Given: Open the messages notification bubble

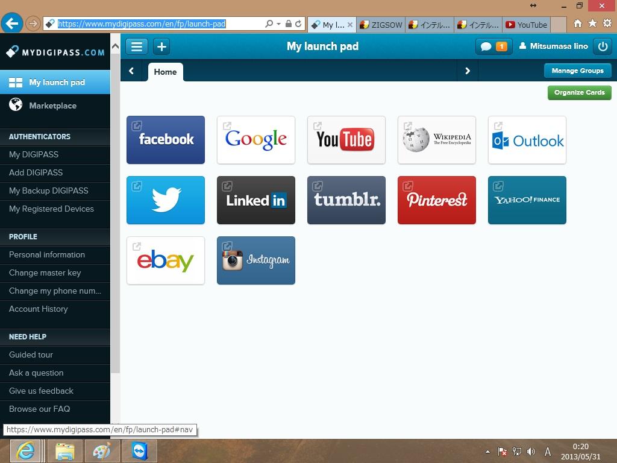Looking at the screenshot, I should click(x=494, y=46).
